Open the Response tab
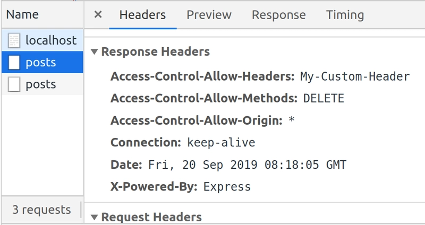This screenshot has width=425, height=225. pyautogui.click(x=278, y=15)
